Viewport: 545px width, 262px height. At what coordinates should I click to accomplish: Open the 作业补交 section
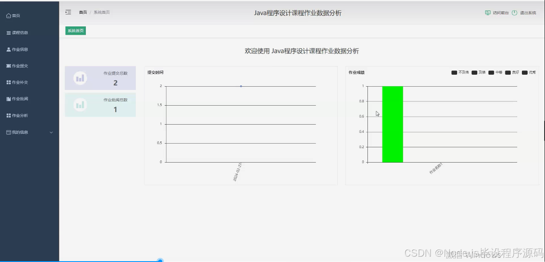point(9,82)
